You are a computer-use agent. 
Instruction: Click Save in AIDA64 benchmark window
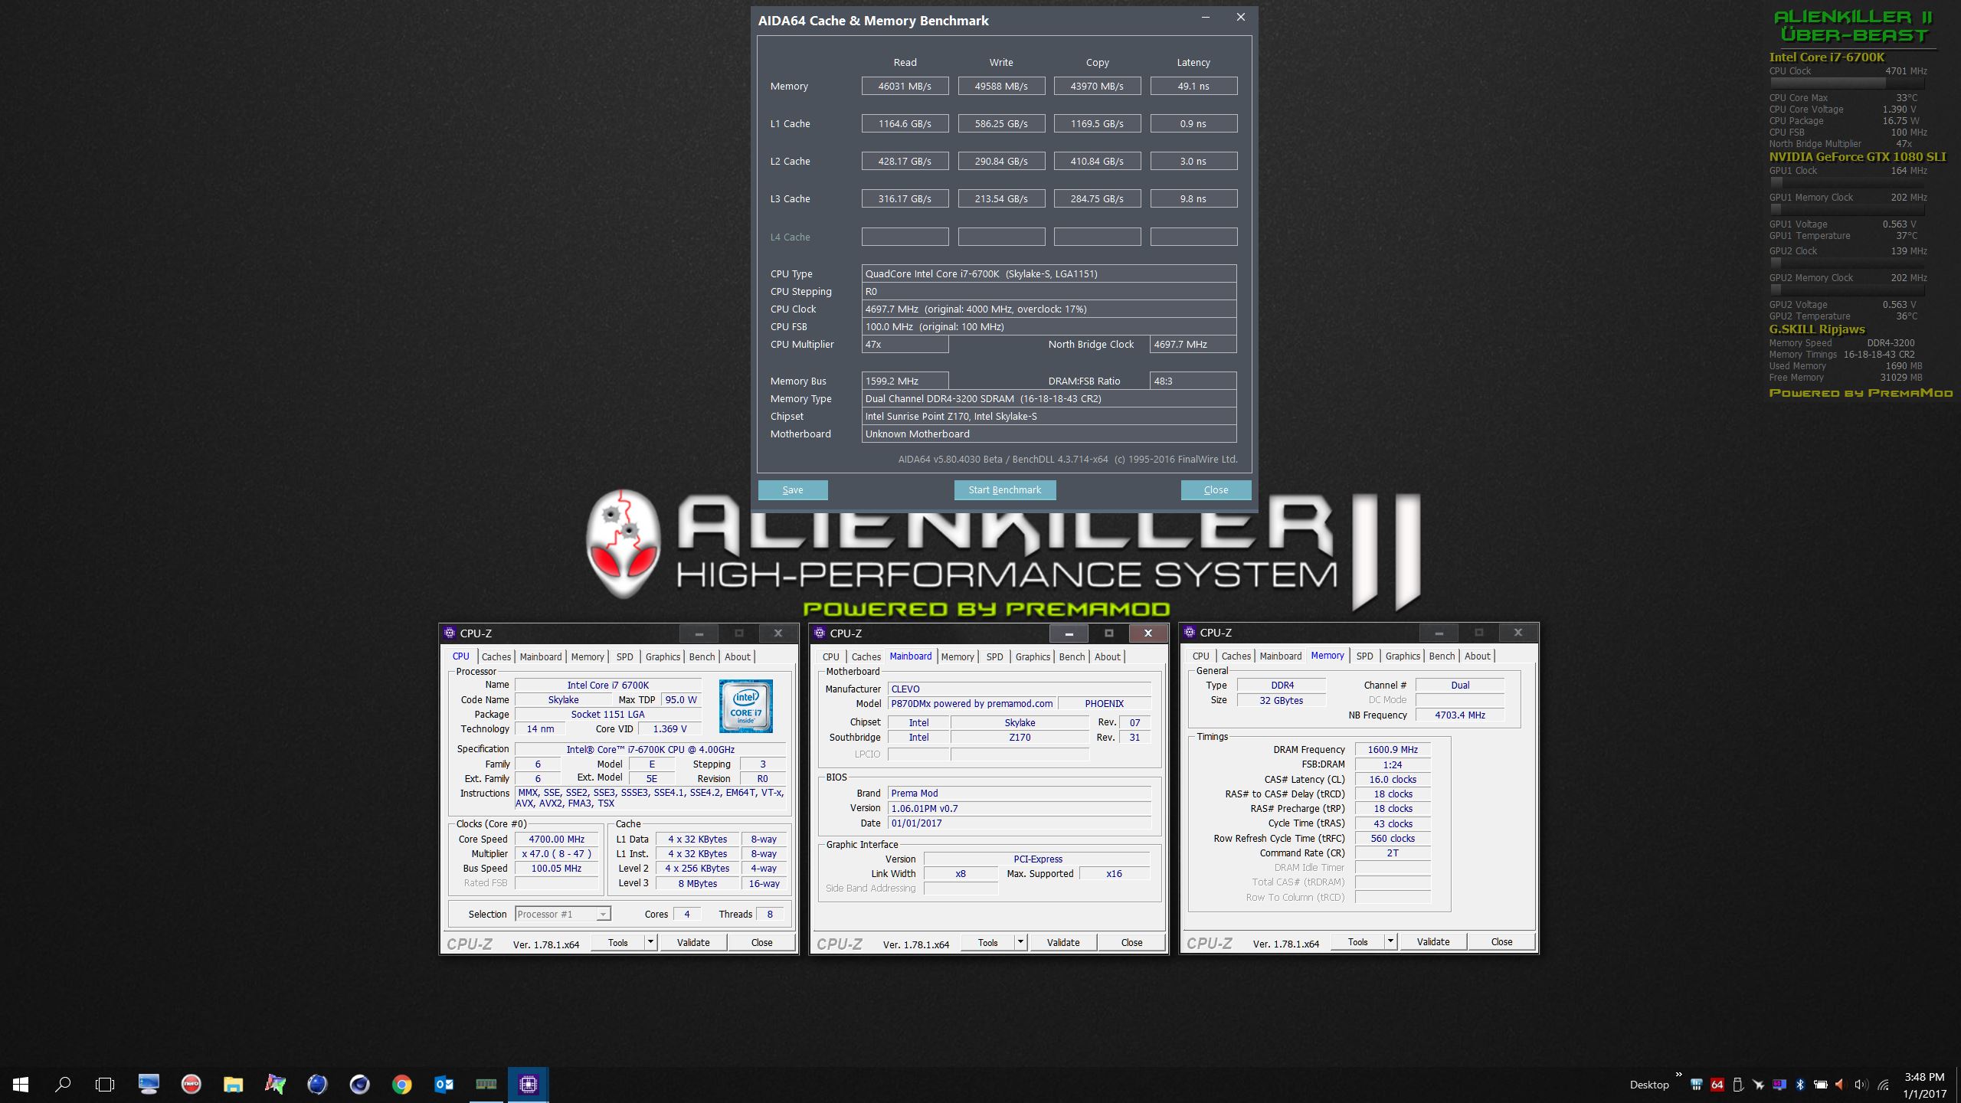click(793, 489)
